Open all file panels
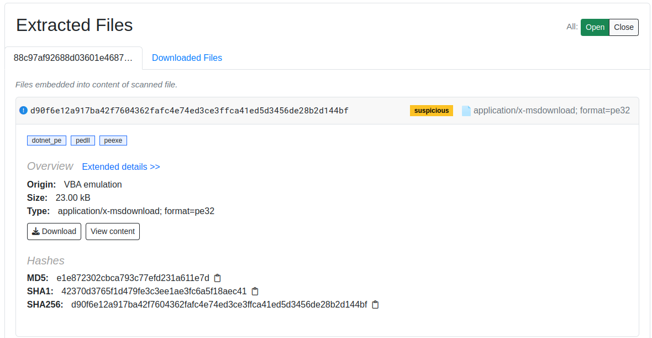 [595, 27]
